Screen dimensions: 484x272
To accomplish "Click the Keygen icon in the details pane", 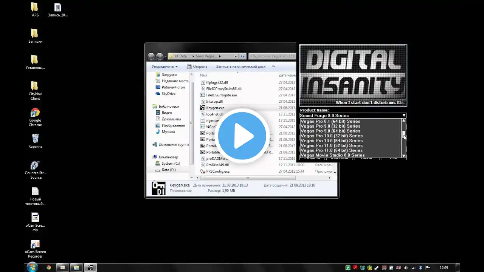I will (158, 189).
